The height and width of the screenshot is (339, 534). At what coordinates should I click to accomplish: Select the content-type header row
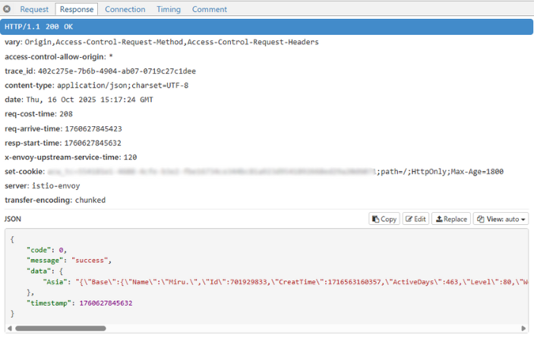pyautogui.click(x=96, y=85)
